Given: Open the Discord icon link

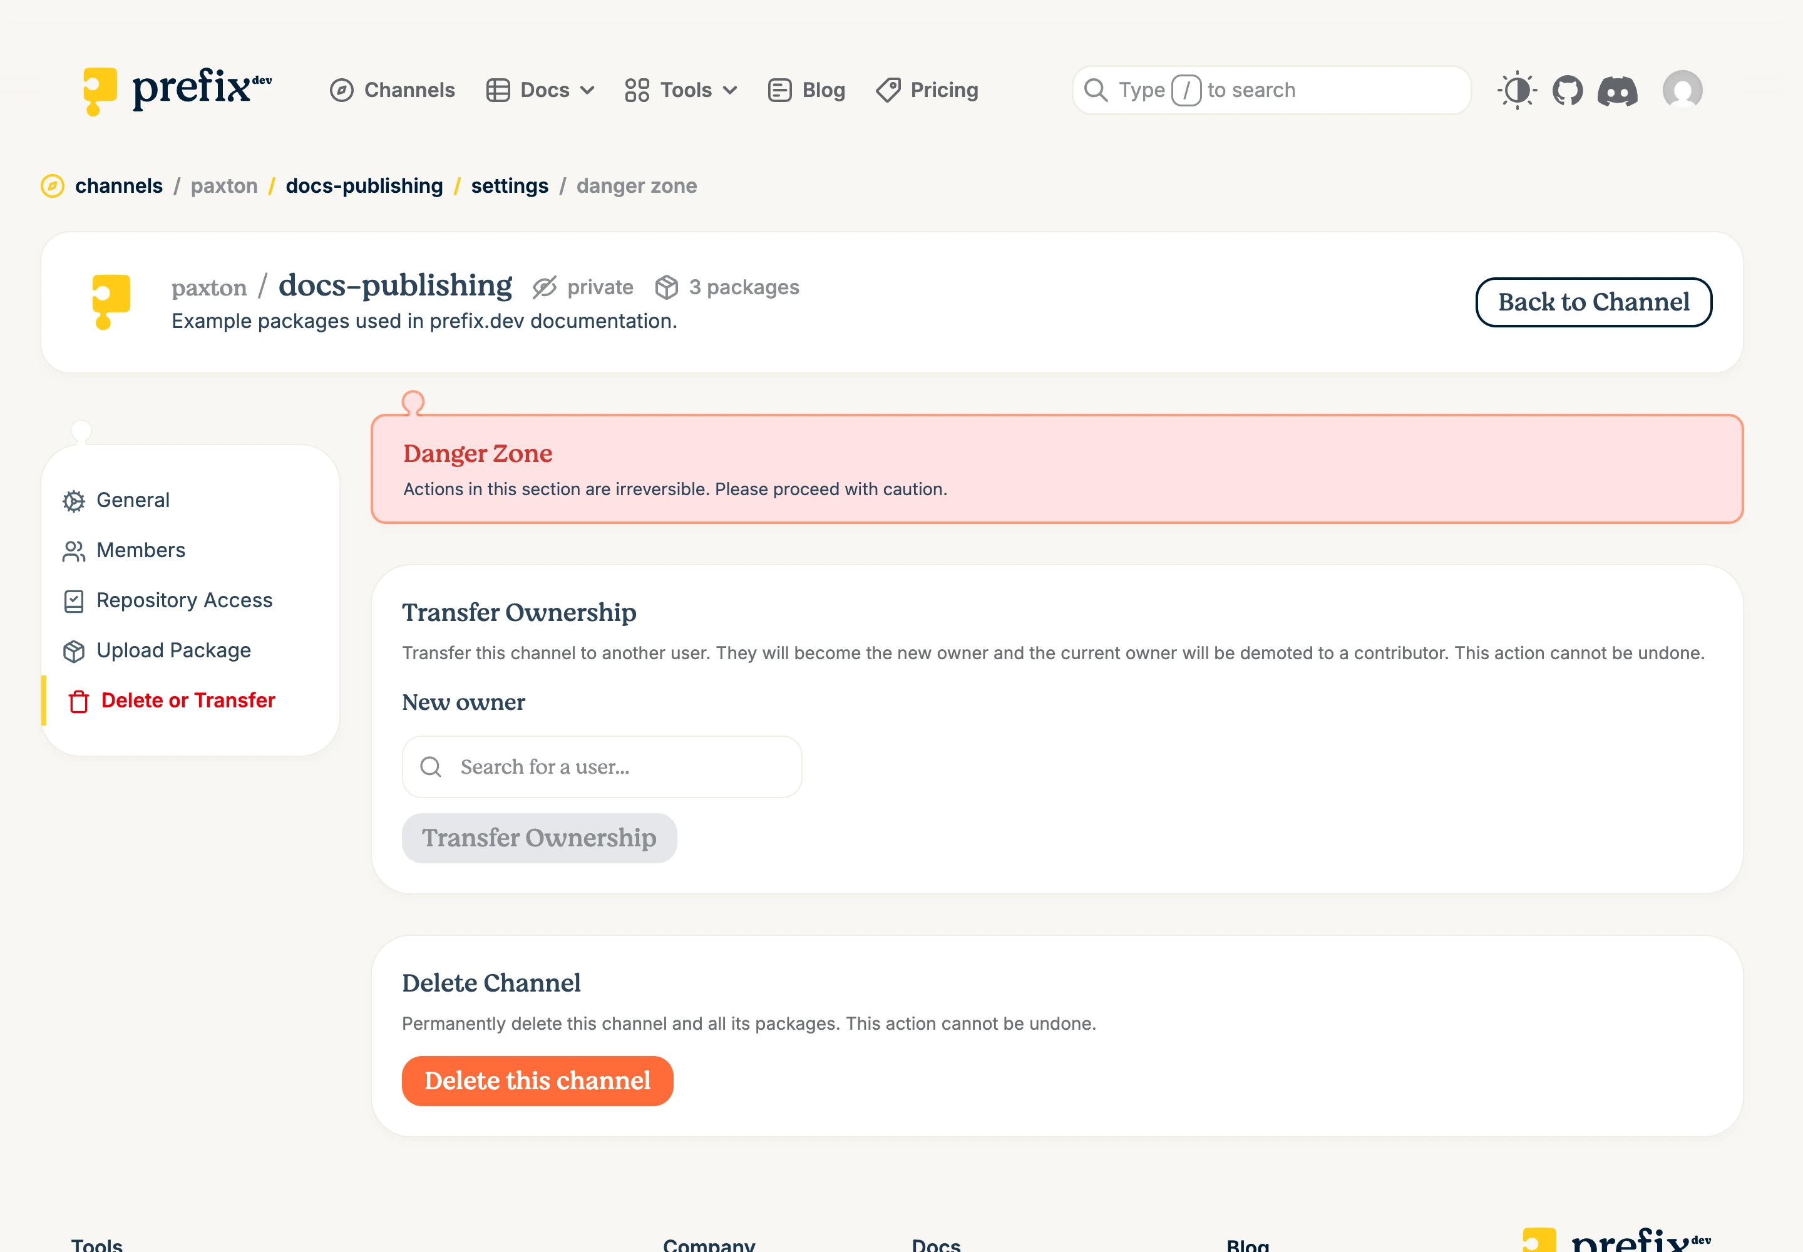Looking at the screenshot, I should pyautogui.click(x=1618, y=91).
